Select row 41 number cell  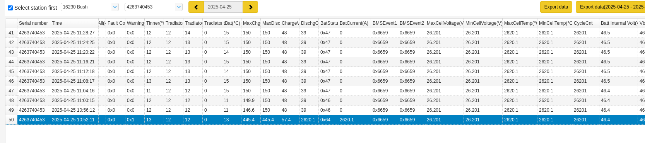(x=11, y=33)
